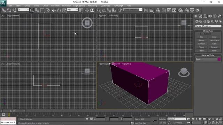Open the Material Editor
The height and width of the screenshot is (125, 223).
[180, 10]
